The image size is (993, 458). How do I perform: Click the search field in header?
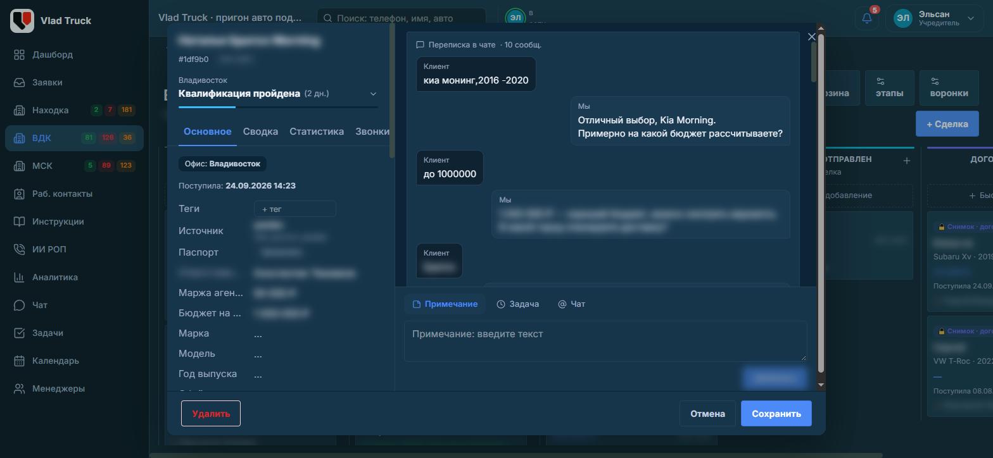point(402,18)
